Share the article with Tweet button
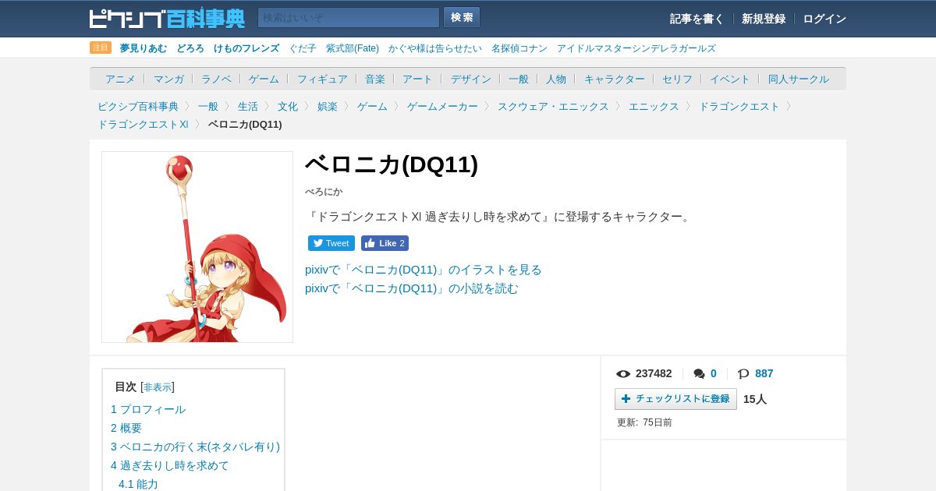The image size is (936, 491). pos(331,243)
